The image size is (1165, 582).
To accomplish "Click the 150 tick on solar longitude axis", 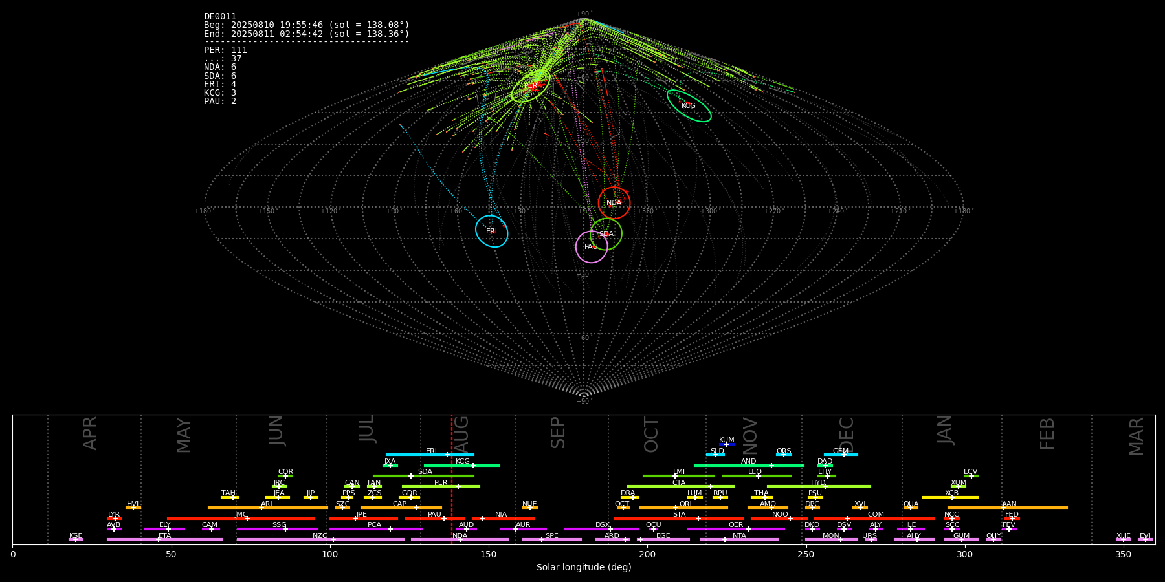I will tap(489, 554).
